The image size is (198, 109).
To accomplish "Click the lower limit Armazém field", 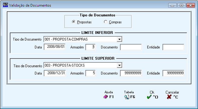I will [90, 47].
